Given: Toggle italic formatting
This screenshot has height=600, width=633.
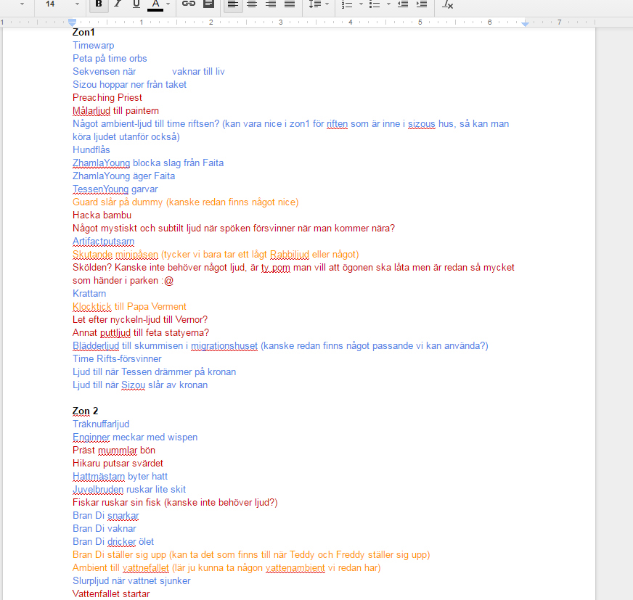Looking at the screenshot, I should click(118, 4).
